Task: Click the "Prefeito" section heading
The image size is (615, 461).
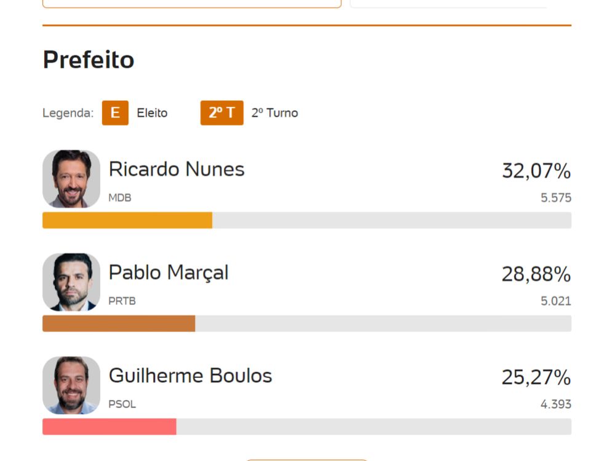Action: (x=88, y=60)
